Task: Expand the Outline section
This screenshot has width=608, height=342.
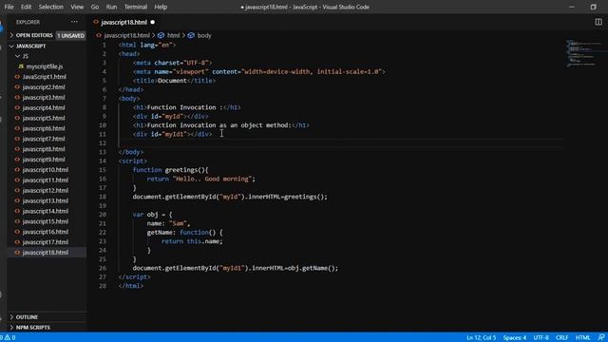Action: coord(27,317)
